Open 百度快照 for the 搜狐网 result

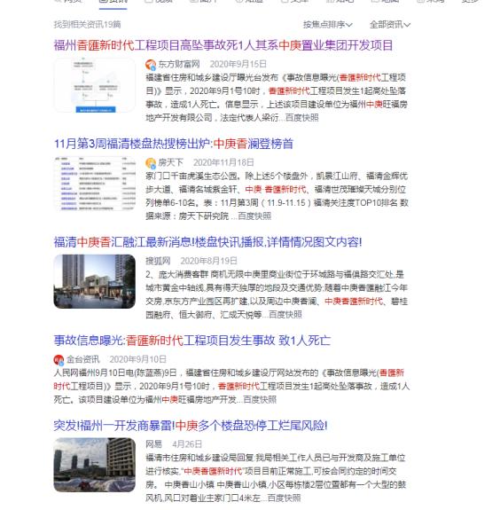tap(285, 315)
